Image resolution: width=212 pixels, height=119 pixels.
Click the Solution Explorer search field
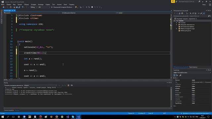[x=191, y=16]
